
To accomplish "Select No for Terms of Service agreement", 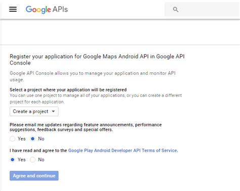I will click(x=32, y=160).
